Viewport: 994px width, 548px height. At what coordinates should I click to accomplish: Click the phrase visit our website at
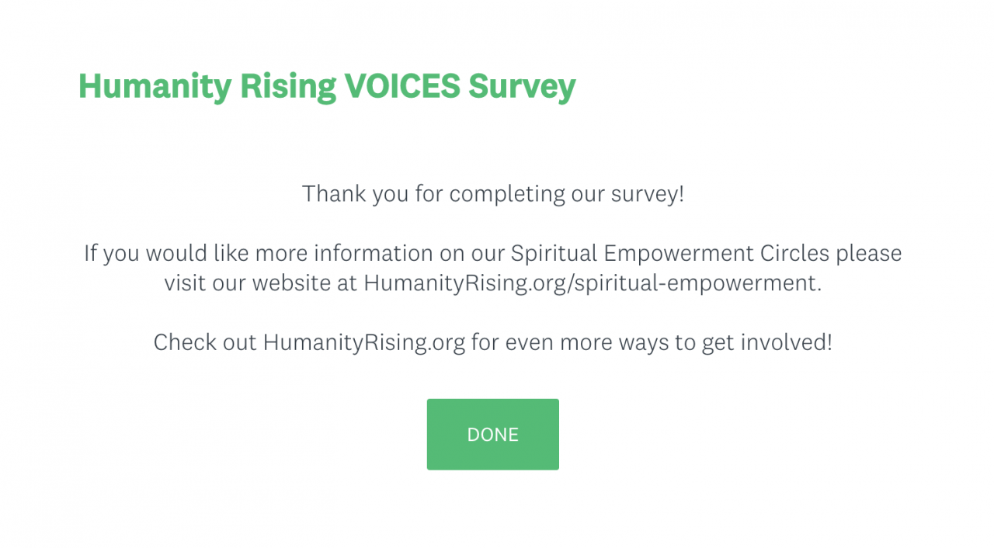tap(260, 283)
